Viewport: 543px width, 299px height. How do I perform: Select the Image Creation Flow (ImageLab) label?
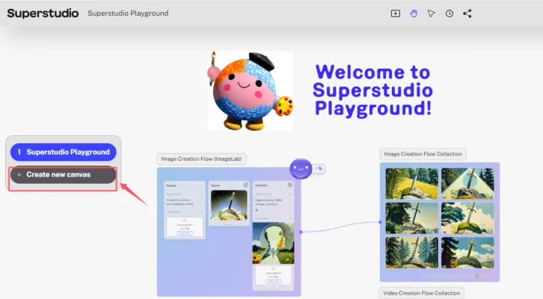pos(203,159)
